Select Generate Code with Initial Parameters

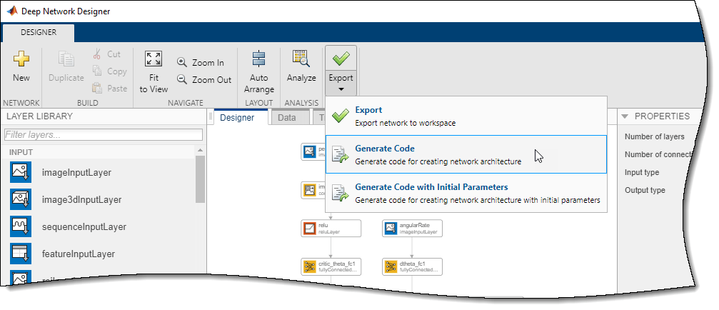pyautogui.click(x=466, y=193)
